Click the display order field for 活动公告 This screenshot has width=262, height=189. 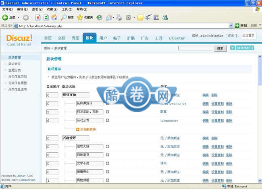point(52,120)
